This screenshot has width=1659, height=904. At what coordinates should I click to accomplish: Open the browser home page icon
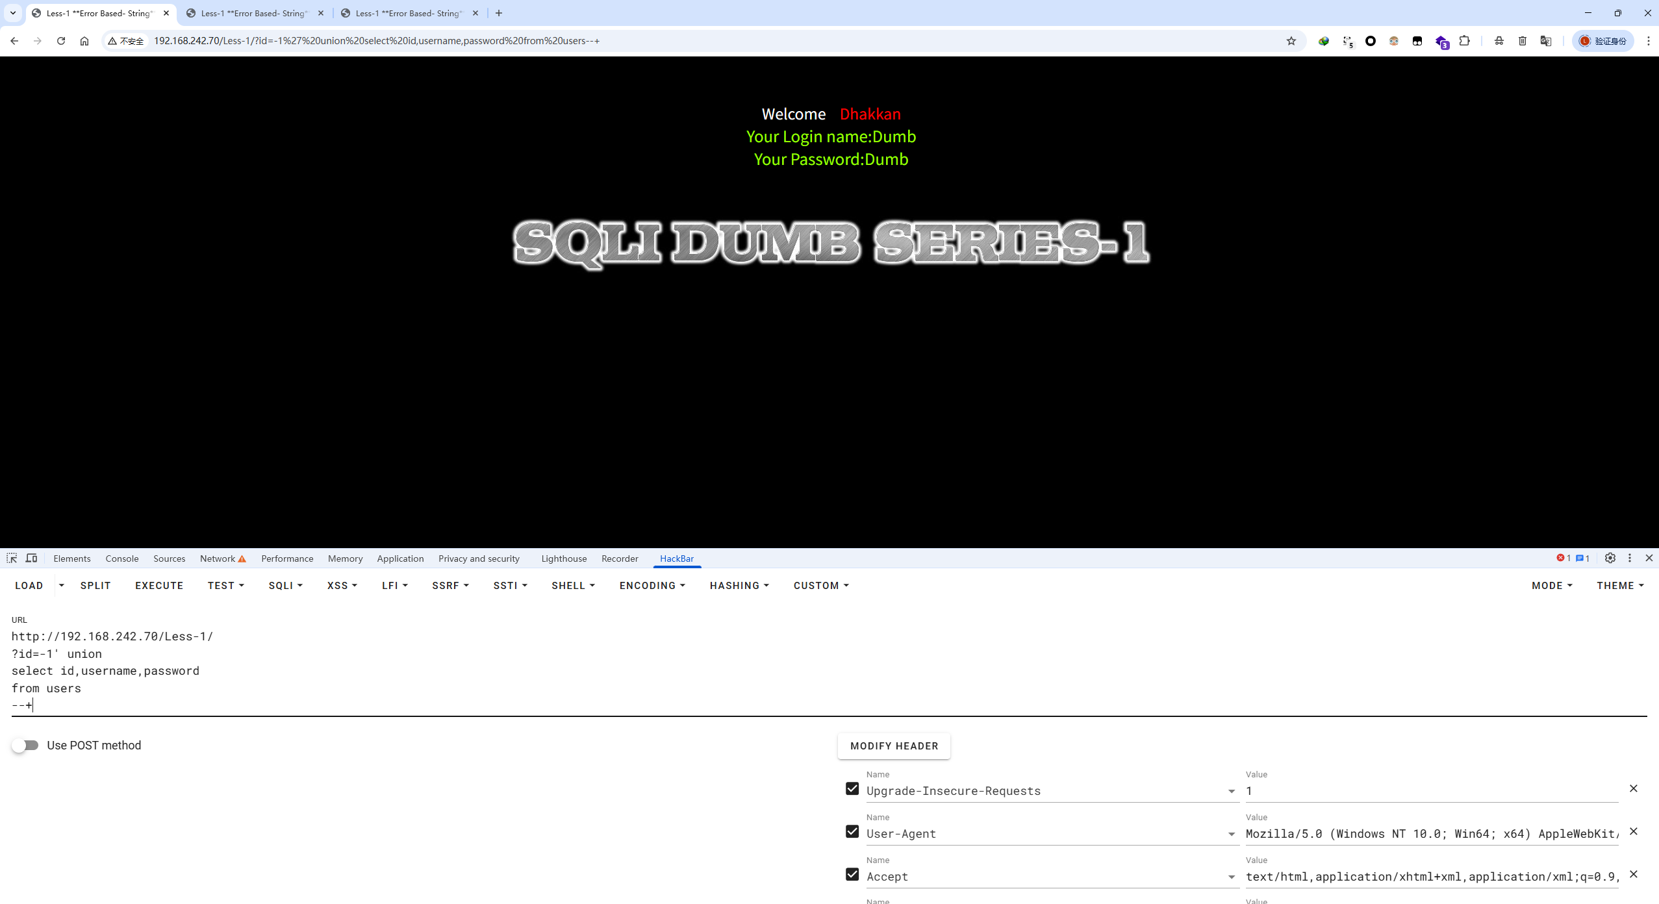(84, 41)
